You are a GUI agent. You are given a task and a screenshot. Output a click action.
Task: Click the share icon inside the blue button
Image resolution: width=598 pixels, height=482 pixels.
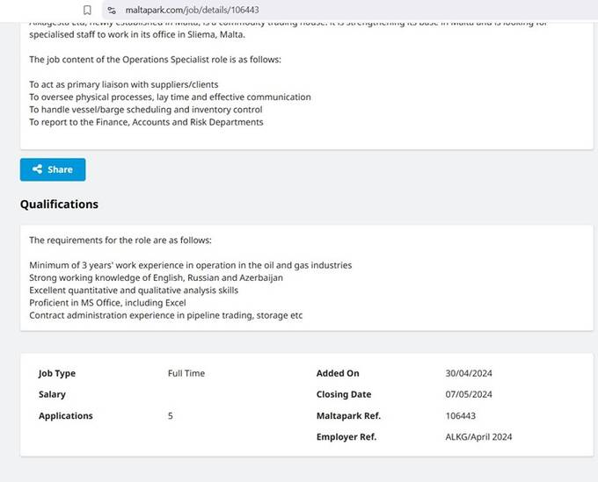tap(37, 169)
